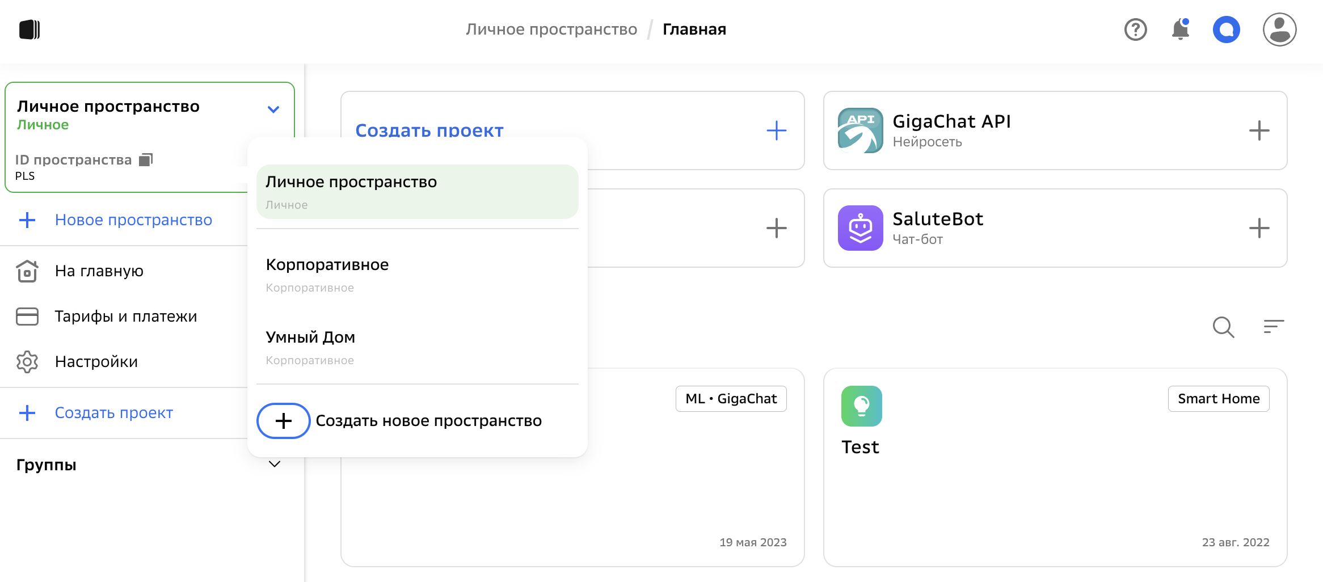The height and width of the screenshot is (582, 1323).
Task: Open the blue chat assistant icon
Action: click(1226, 29)
